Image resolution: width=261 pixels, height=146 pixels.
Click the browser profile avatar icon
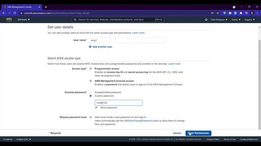[252, 13]
